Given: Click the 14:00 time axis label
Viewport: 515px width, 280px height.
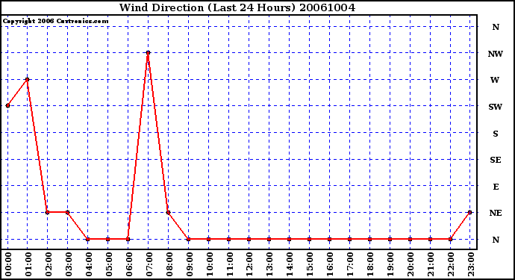Looking at the screenshot, I should 290,264.
